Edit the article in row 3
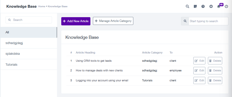Image resolution: width=232 pixels, height=97 pixels. [x=199, y=80]
